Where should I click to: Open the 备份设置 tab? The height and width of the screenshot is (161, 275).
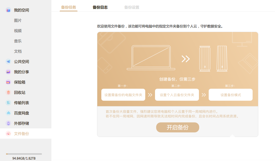click(132, 7)
